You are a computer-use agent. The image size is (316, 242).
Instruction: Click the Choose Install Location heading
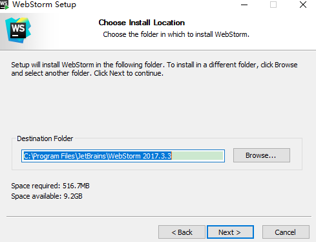click(x=142, y=23)
